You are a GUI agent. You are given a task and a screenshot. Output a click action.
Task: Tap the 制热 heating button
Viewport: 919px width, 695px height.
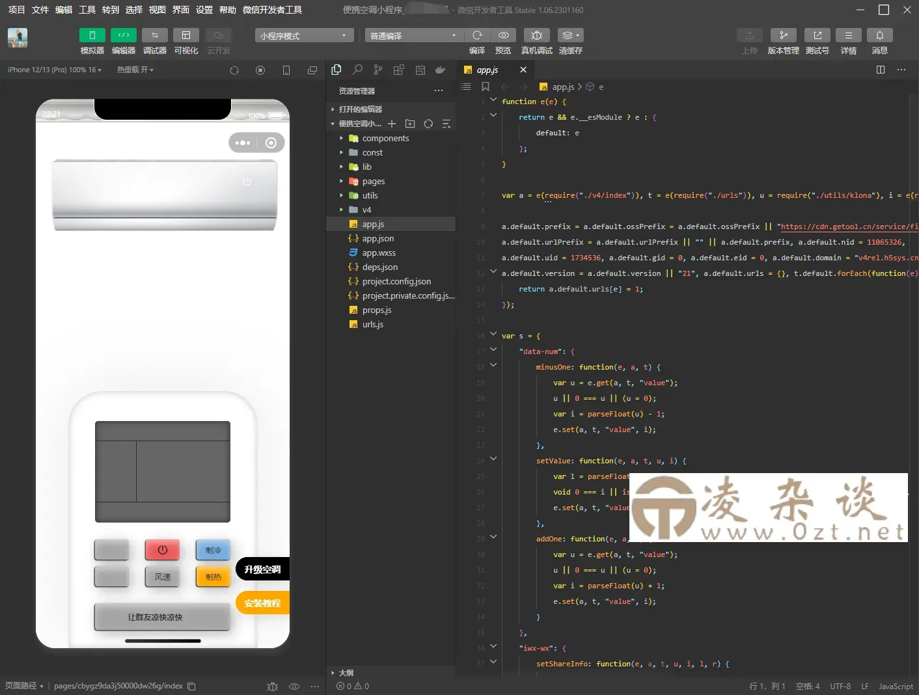[213, 577]
